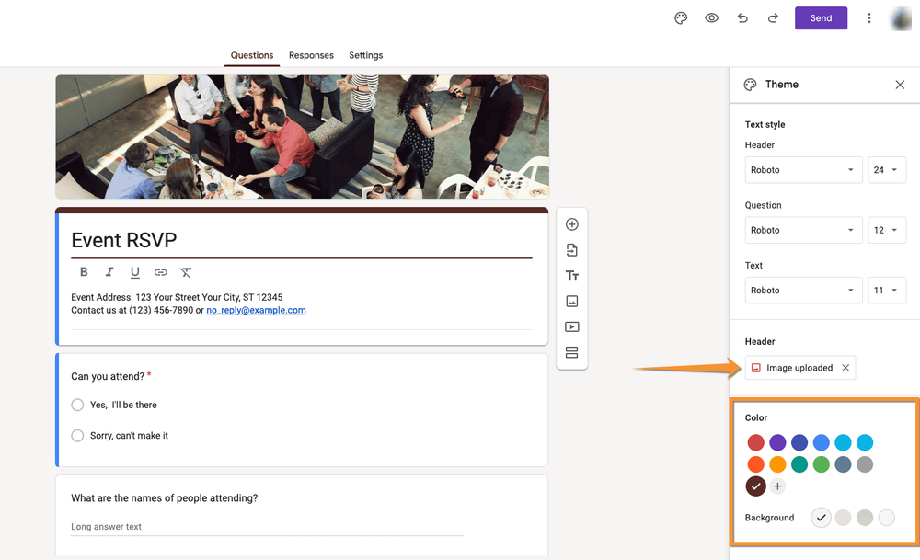Toggle bold formatting in the description toolbar

click(84, 271)
